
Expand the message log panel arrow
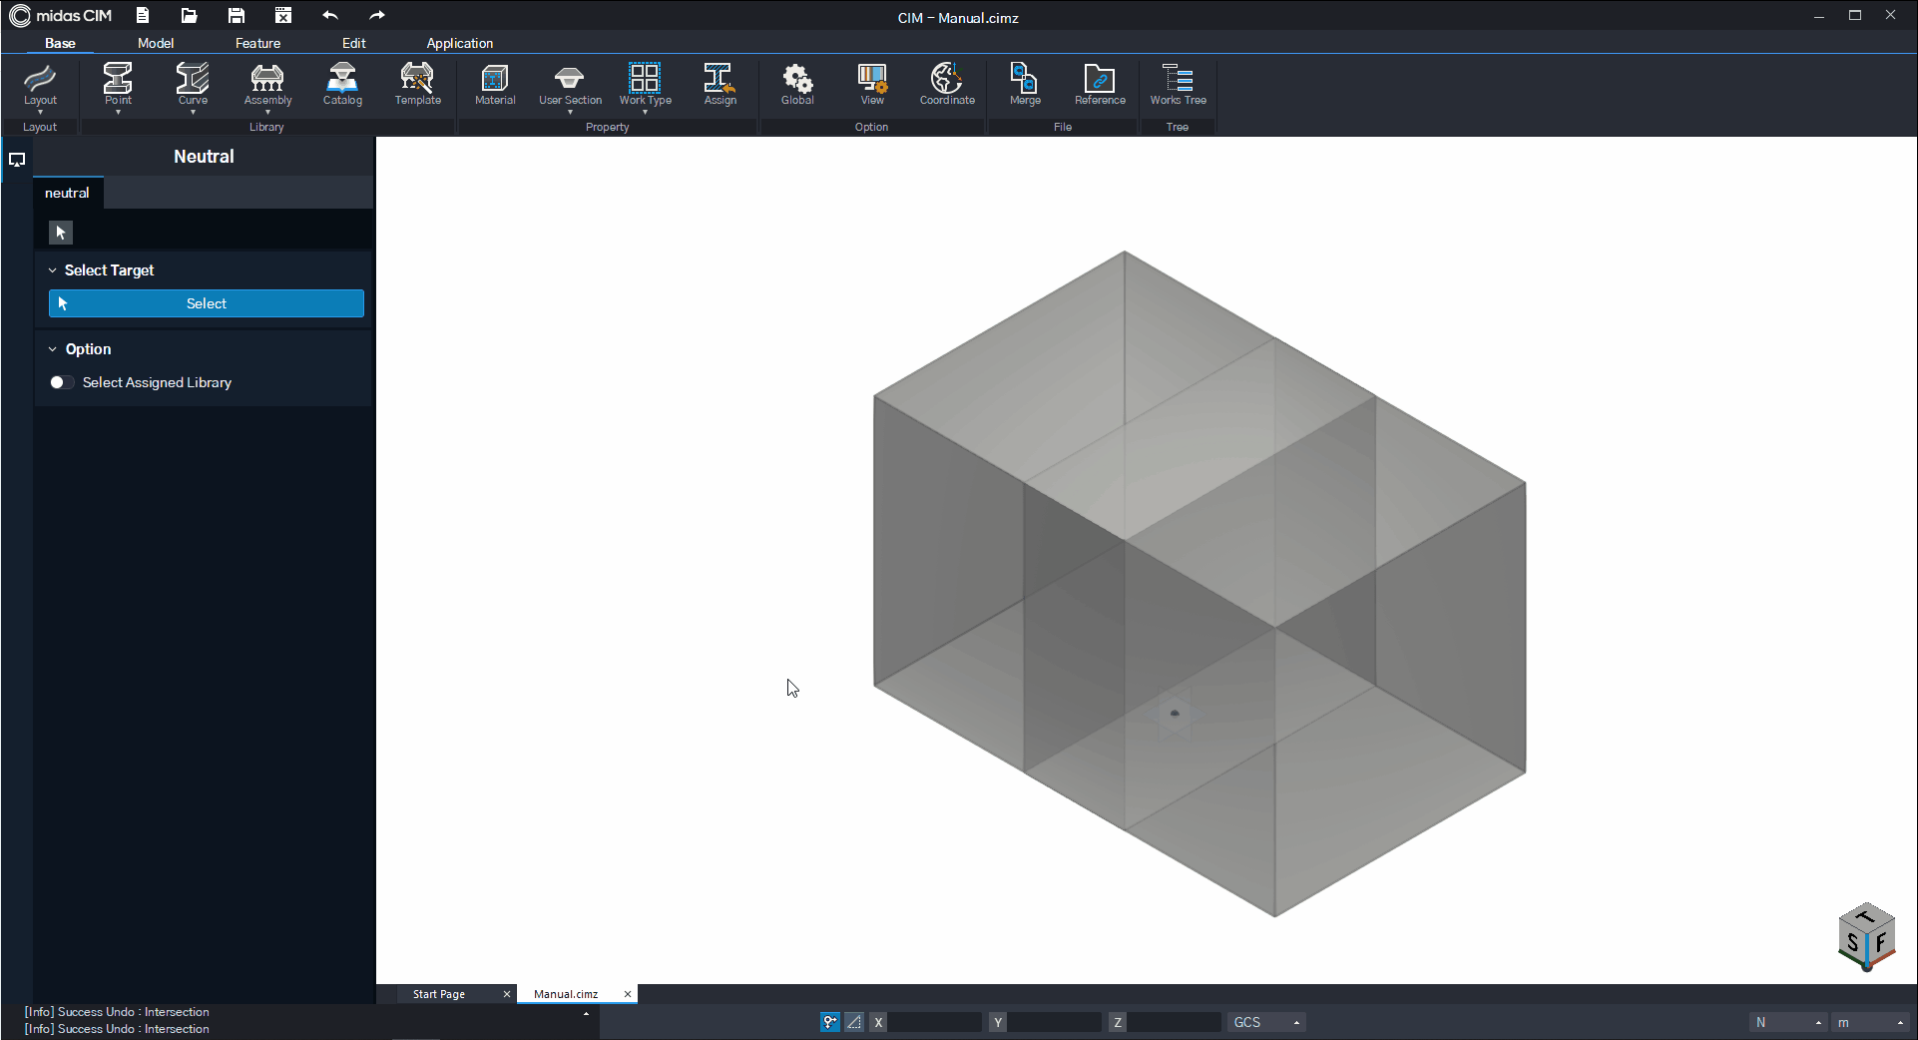tap(586, 1014)
